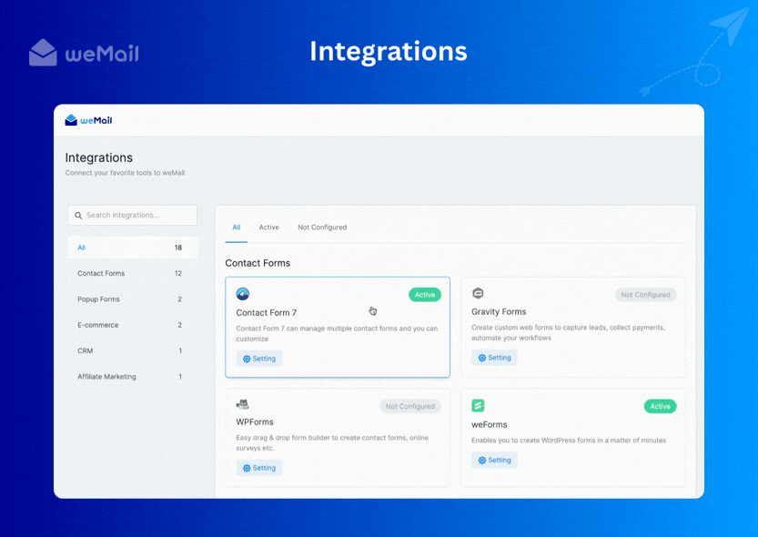Click the green weForms icon
The image size is (758, 537).
point(478,405)
